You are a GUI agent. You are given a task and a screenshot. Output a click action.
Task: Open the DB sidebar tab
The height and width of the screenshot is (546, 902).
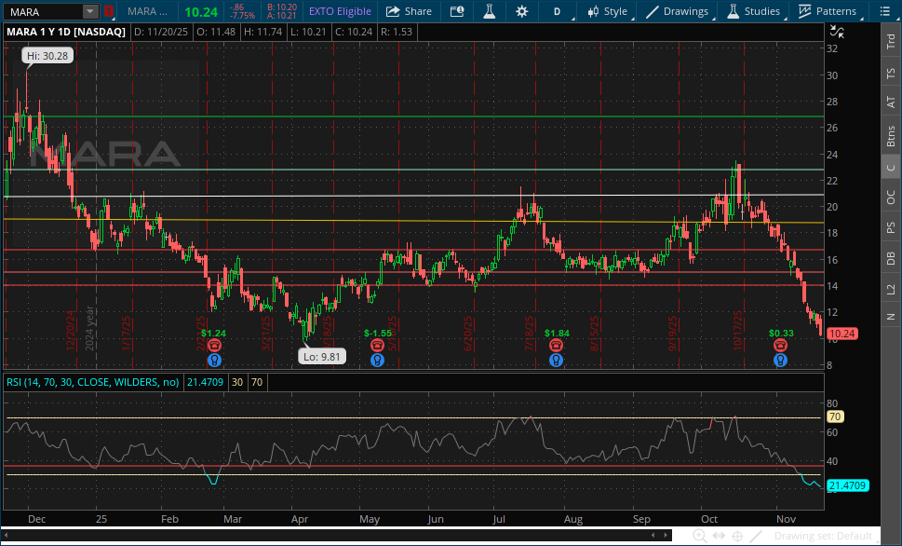coord(891,258)
